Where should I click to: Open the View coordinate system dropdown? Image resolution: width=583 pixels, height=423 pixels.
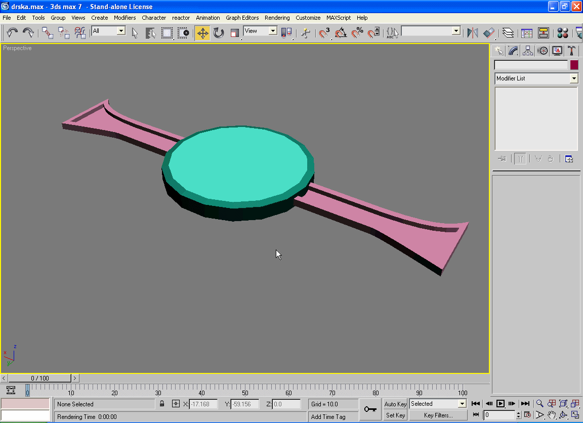273,31
